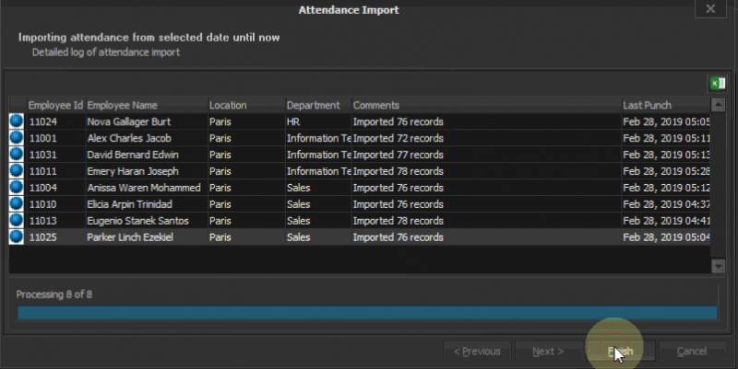Click the import progress bar
This screenshot has width=738, height=369.
tap(367, 313)
